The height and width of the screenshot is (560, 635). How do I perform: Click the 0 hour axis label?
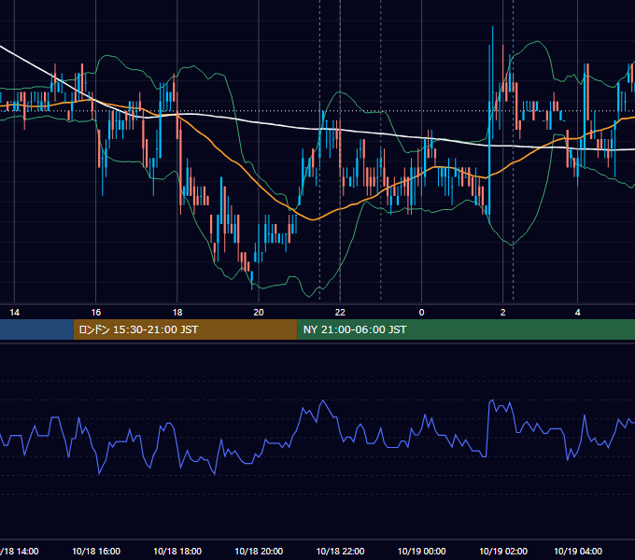point(421,313)
